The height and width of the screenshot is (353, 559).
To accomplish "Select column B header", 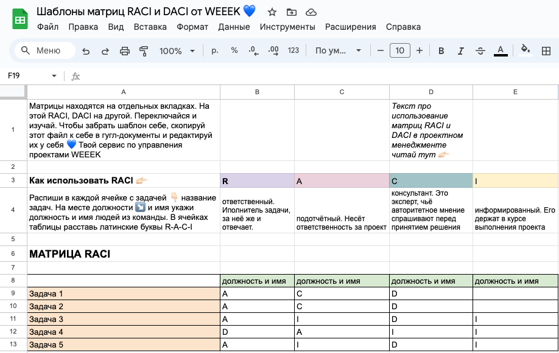I will [257, 92].
